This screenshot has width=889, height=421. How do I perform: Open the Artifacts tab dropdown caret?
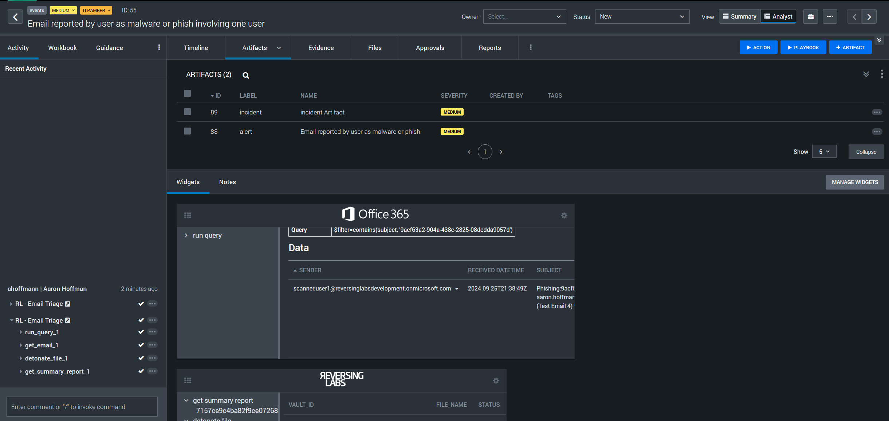click(x=279, y=48)
